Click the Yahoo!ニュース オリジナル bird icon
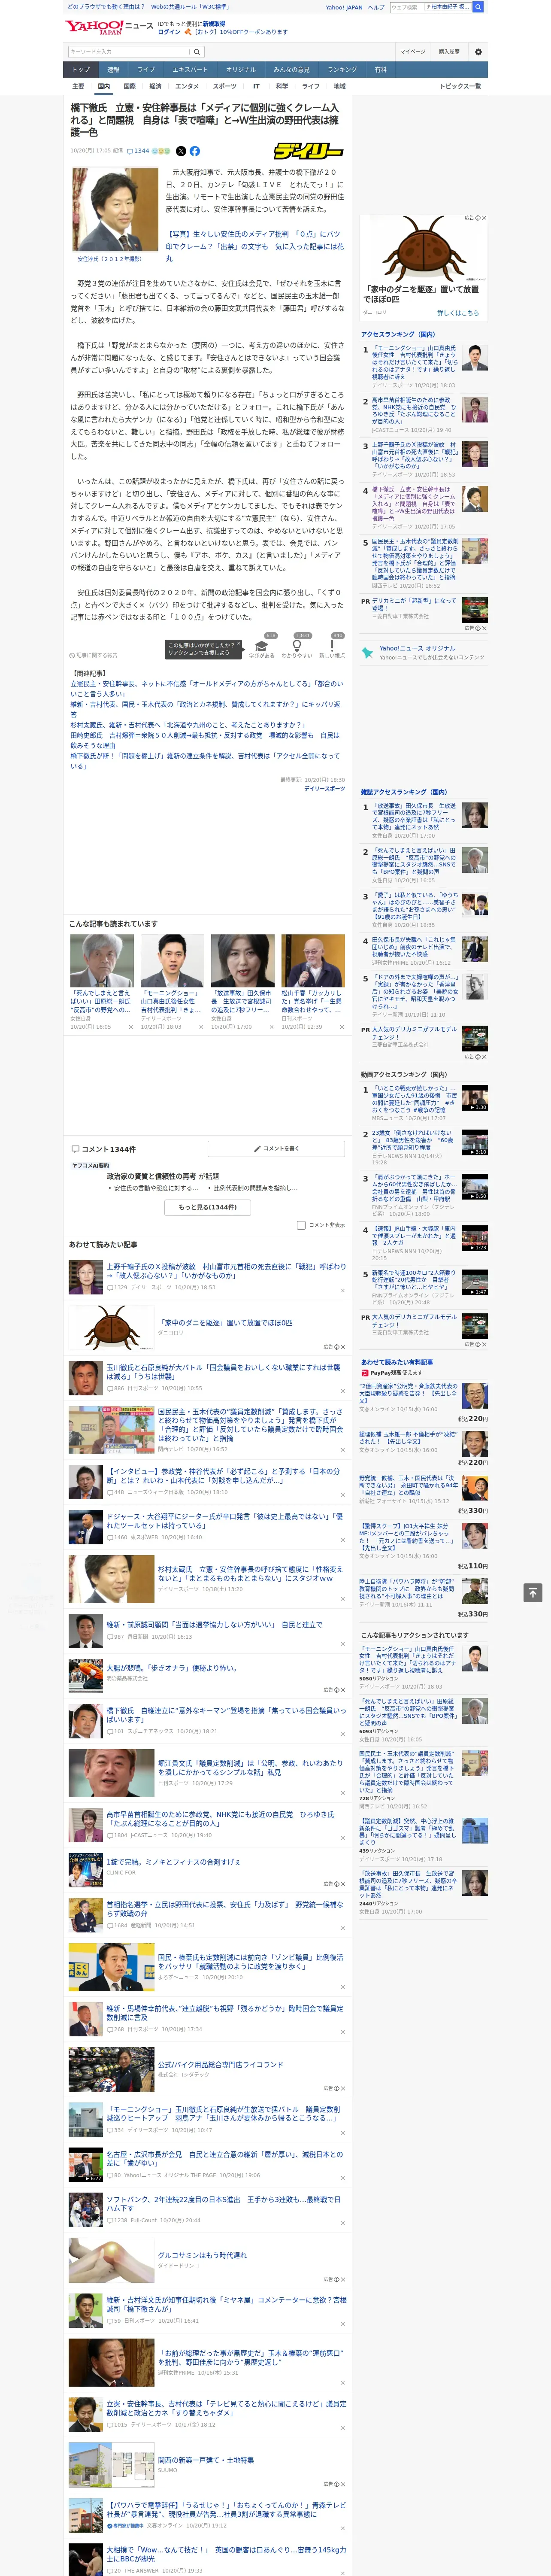Viewport: 551px width, 2576px height. pyautogui.click(x=367, y=652)
